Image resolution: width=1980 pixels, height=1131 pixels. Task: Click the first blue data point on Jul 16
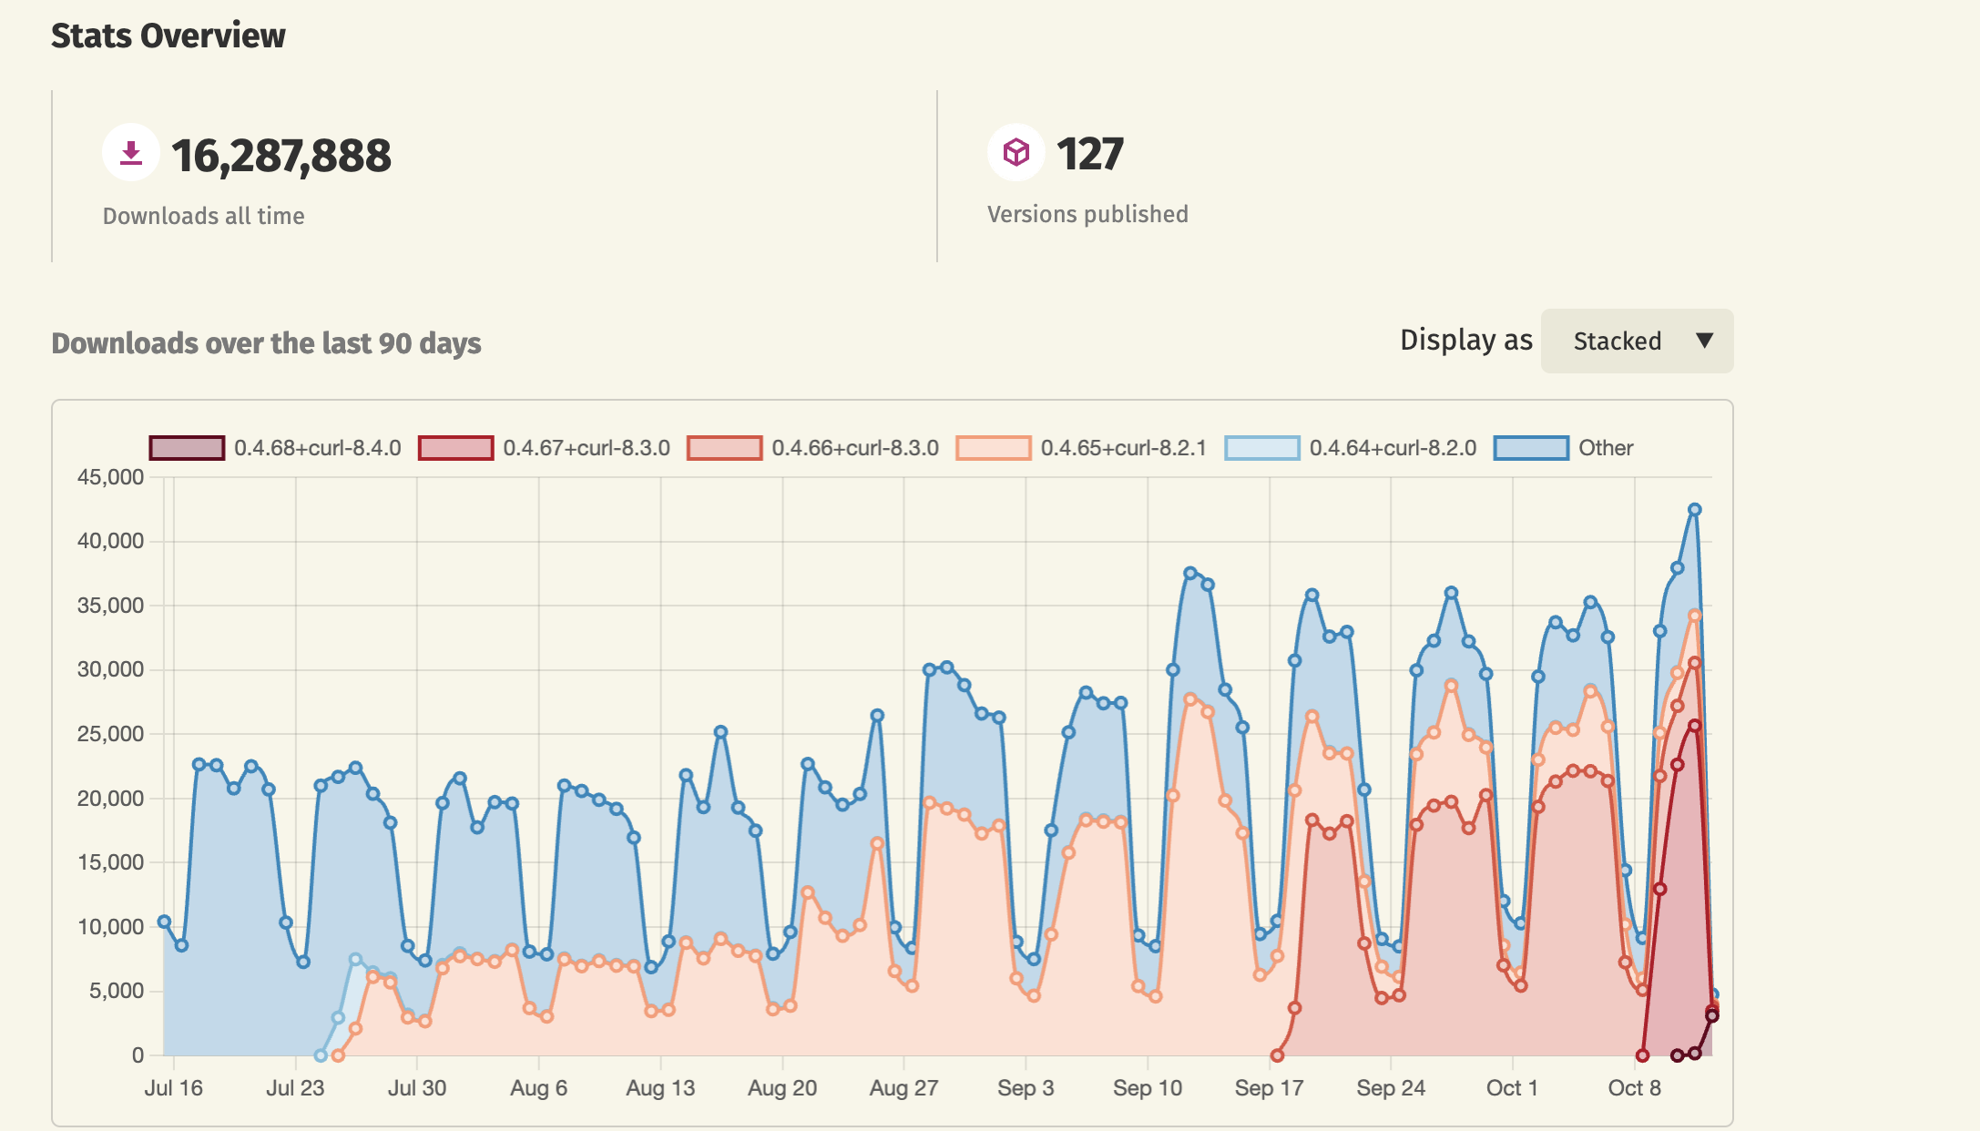[x=164, y=922]
